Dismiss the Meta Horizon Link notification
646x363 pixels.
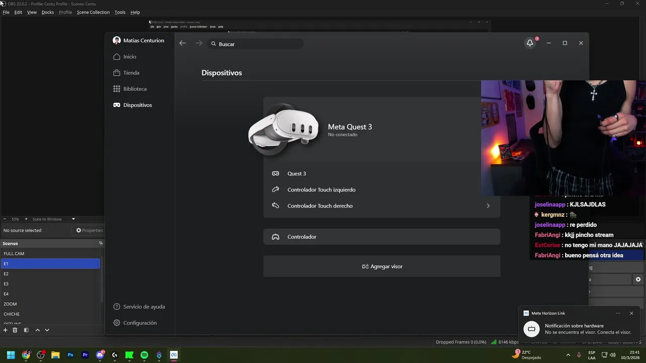pyautogui.click(x=631, y=313)
